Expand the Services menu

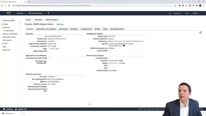pyautogui.click(x=21, y=13)
